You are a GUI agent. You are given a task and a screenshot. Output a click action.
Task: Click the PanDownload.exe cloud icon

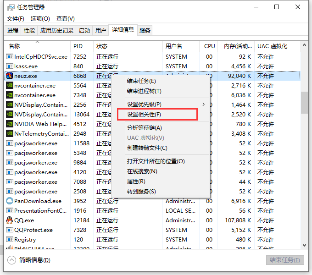pyautogui.click(x=9, y=201)
